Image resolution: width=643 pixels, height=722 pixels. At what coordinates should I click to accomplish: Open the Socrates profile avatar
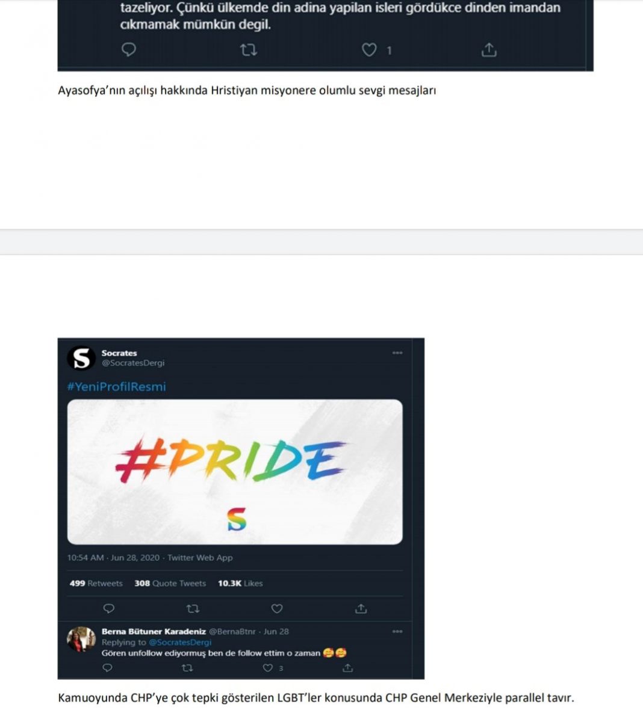click(x=81, y=358)
